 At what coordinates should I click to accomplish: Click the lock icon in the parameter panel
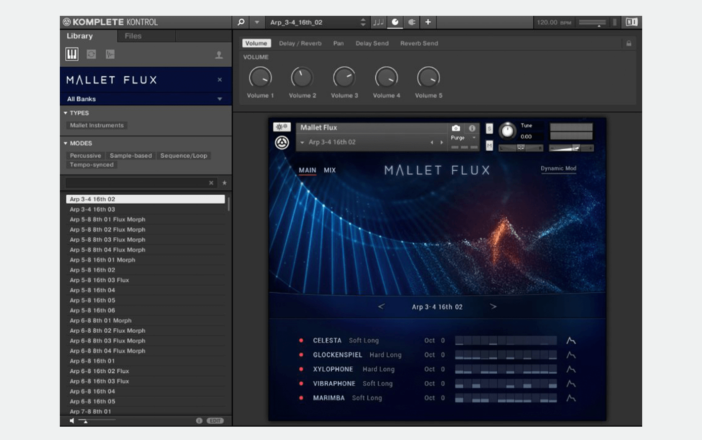pyautogui.click(x=629, y=44)
